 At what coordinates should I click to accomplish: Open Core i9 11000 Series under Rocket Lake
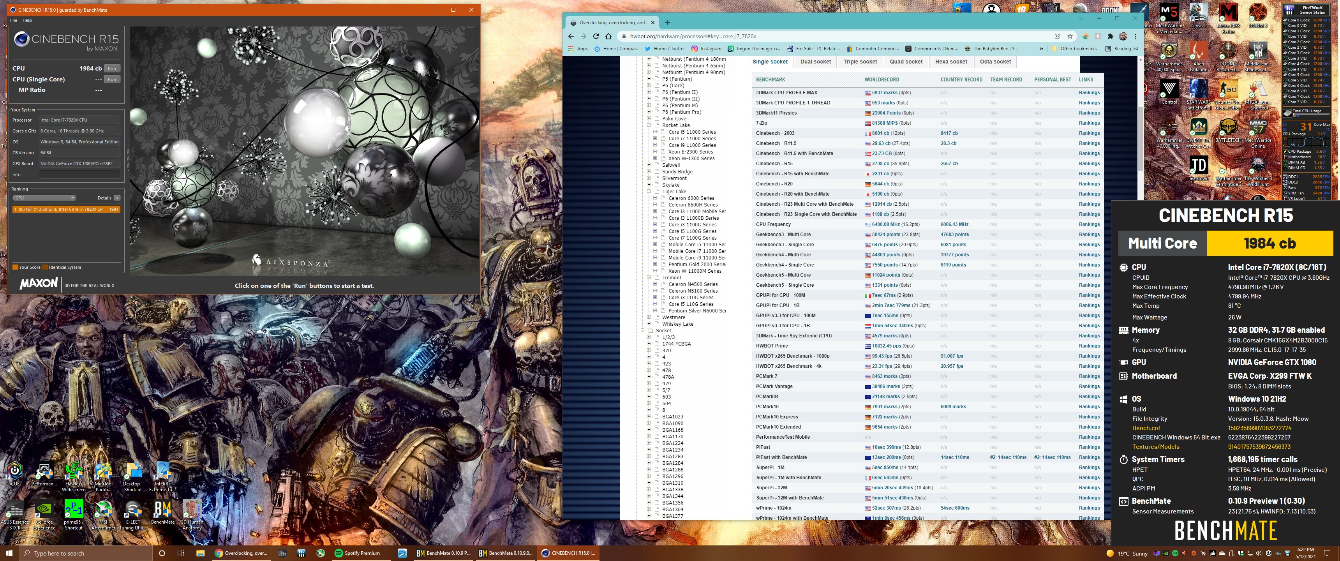[x=692, y=145]
